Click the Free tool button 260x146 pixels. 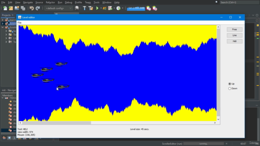(x=234, y=30)
